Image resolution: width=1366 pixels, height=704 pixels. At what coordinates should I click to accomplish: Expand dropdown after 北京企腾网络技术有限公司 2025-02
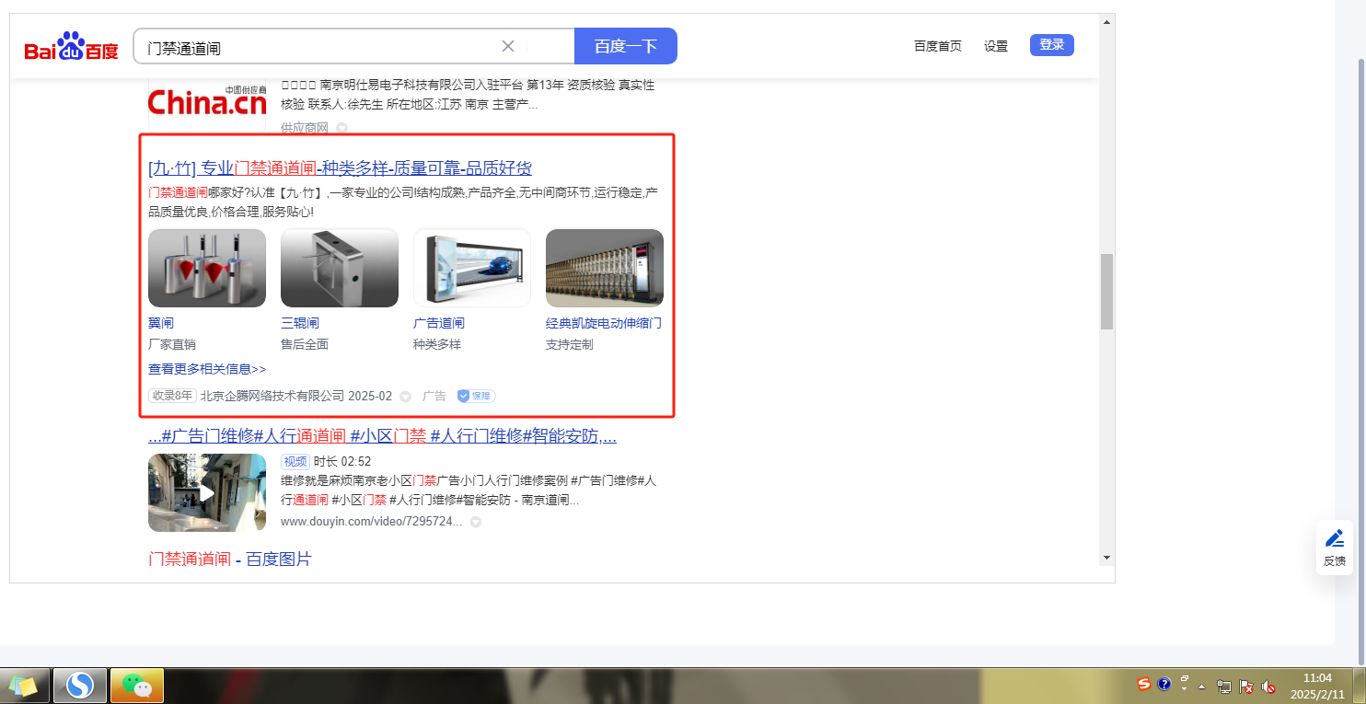[x=405, y=397]
